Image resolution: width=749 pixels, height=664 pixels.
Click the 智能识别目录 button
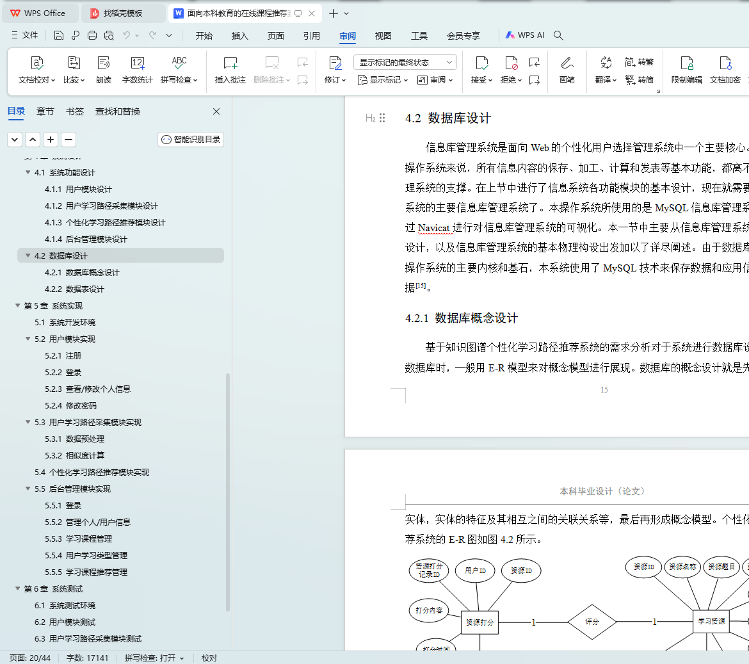[x=191, y=140]
